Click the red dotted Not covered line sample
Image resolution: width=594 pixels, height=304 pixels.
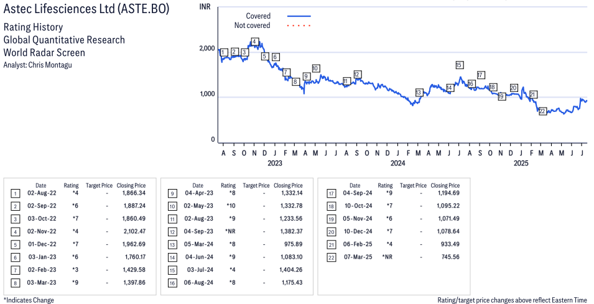pyautogui.click(x=299, y=25)
